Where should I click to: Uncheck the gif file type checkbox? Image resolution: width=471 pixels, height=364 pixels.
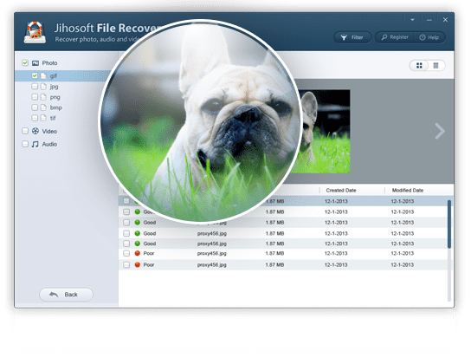35,75
